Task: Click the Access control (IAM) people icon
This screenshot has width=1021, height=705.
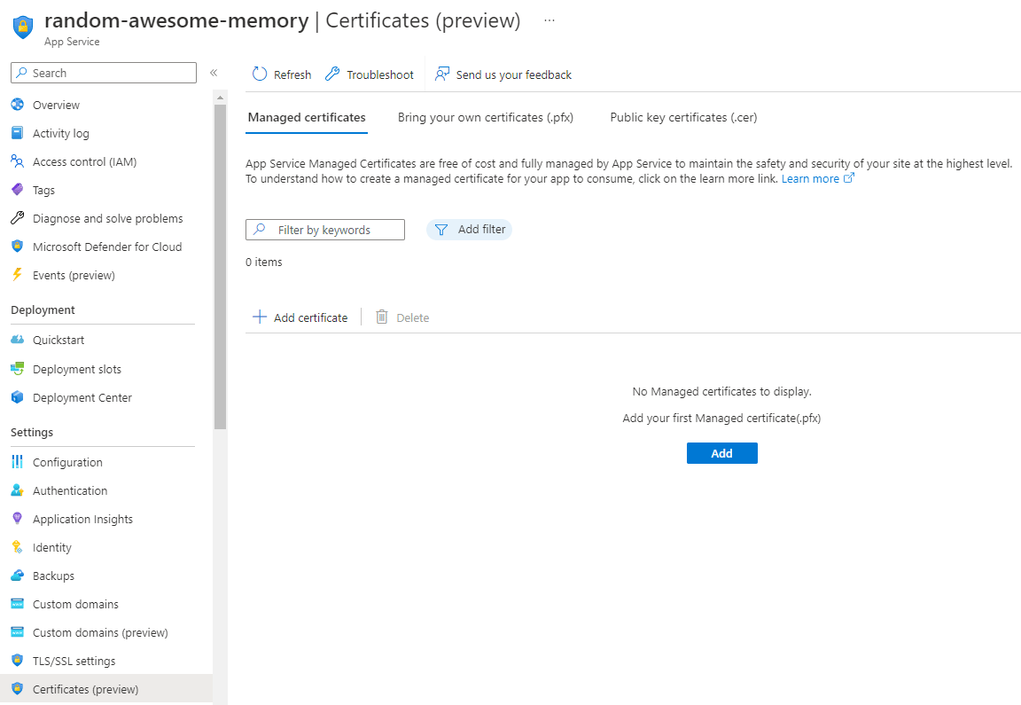Action: tap(18, 161)
